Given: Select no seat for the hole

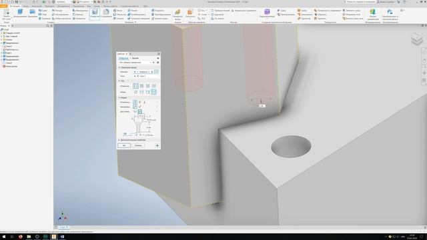Looking at the screenshot, I should pyautogui.click(x=135, y=92).
